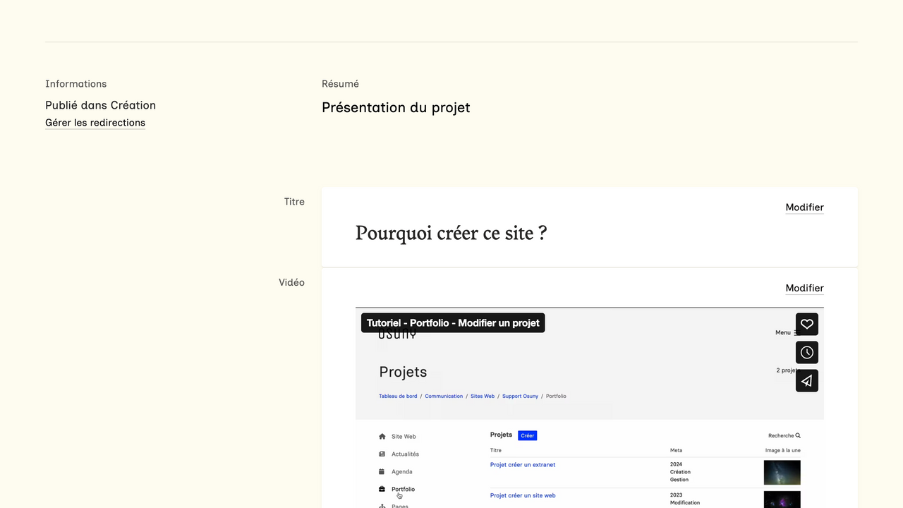
Task: Go to Communication breadcrumb
Action: pyautogui.click(x=444, y=397)
